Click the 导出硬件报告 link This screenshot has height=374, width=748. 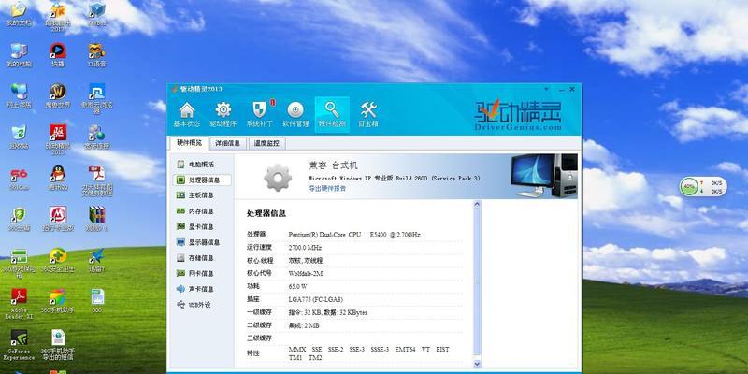(x=327, y=189)
